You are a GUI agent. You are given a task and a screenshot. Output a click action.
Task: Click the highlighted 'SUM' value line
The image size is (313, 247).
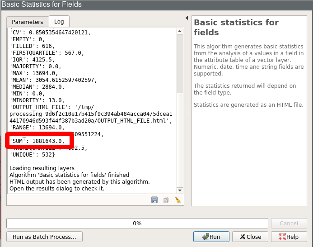[40, 141]
